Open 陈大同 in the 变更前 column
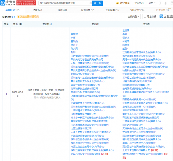Image resolution: width=173 pixels, height=161 pixels. coord(74,49)
